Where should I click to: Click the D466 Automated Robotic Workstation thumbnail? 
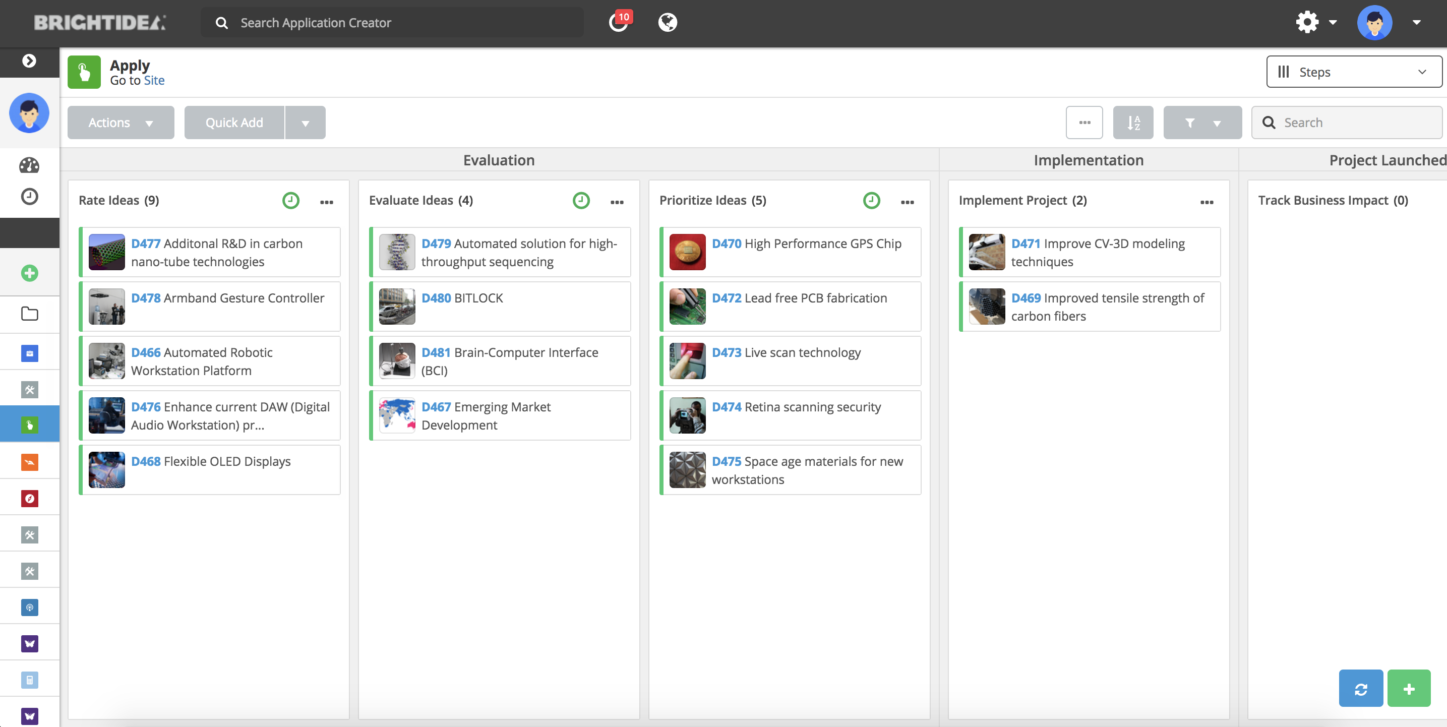coord(107,360)
